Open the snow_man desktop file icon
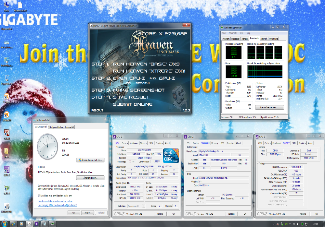 pos(6,44)
